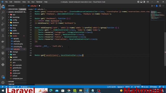The image size is (166, 93).
Task: Open the Extensions view
Action: click(3, 30)
